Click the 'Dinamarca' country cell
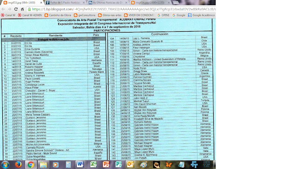This screenshot has width=298, height=169. point(205,154)
